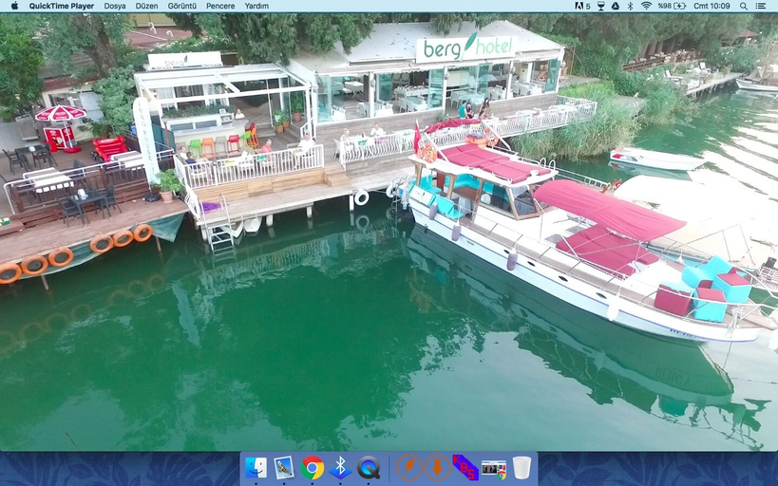778x486 pixels.
Task: Open the Görüntü menu
Action: 182,6
